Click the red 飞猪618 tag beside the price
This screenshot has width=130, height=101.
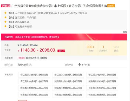61,51
